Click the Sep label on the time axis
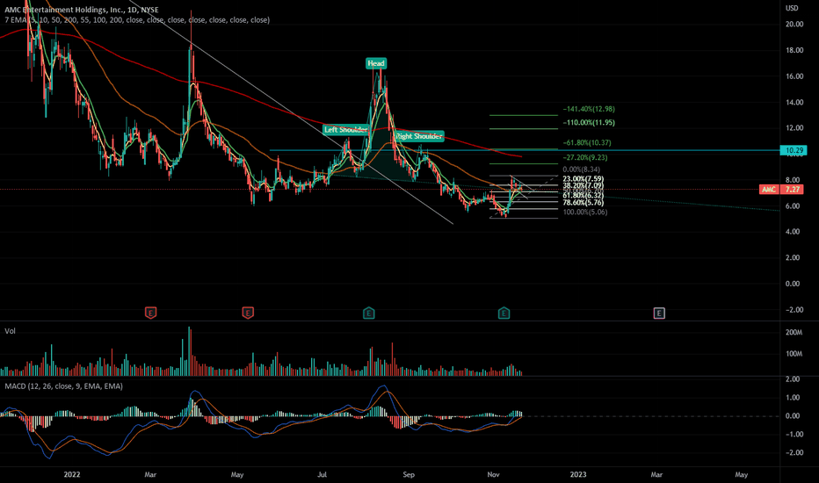819x483 pixels. pos(409,474)
